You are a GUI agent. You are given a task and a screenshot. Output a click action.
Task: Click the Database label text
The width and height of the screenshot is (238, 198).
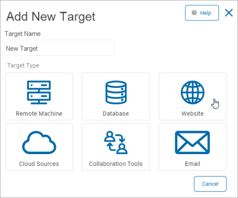pyautogui.click(x=116, y=114)
